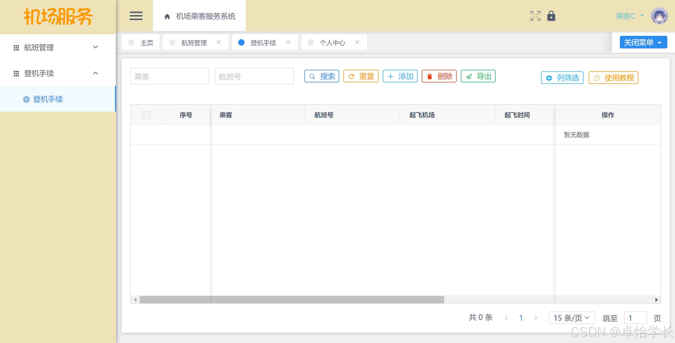Click the horizontal scrollbar thumb under the table
The image size is (675, 343).
(292, 300)
